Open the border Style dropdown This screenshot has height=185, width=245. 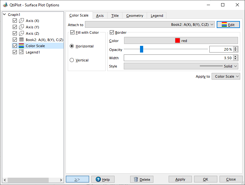[x=181, y=66]
